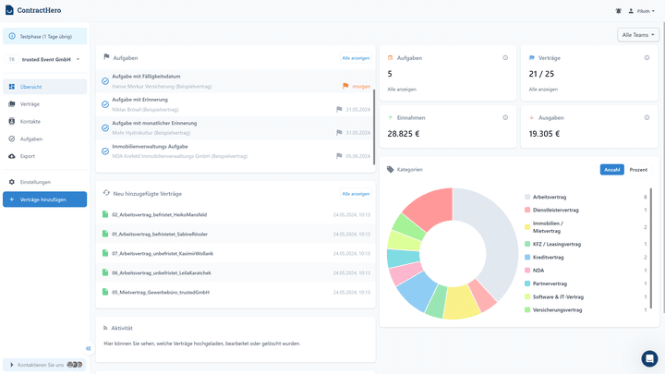Viewport: 665px width, 374px height.
Task: Click the calendar icon on the Aufgaben card
Action: pyautogui.click(x=390, y=57)
